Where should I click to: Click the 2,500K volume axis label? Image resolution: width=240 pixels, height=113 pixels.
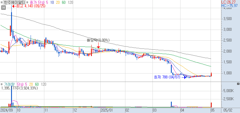tap(228, 99)
